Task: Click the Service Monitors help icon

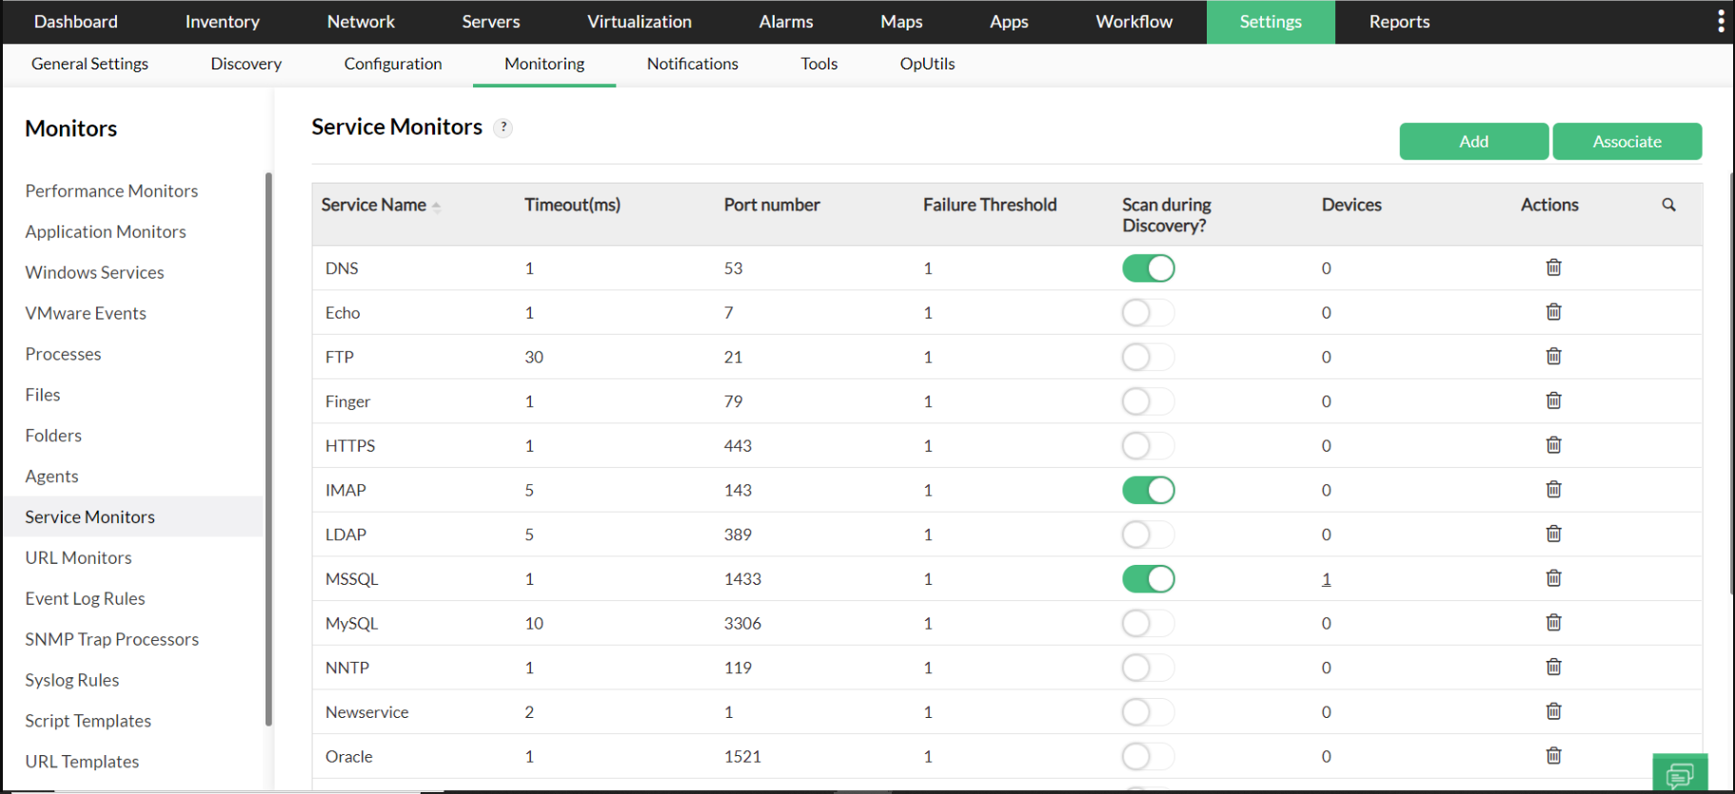Action: [x=503, y=127]
